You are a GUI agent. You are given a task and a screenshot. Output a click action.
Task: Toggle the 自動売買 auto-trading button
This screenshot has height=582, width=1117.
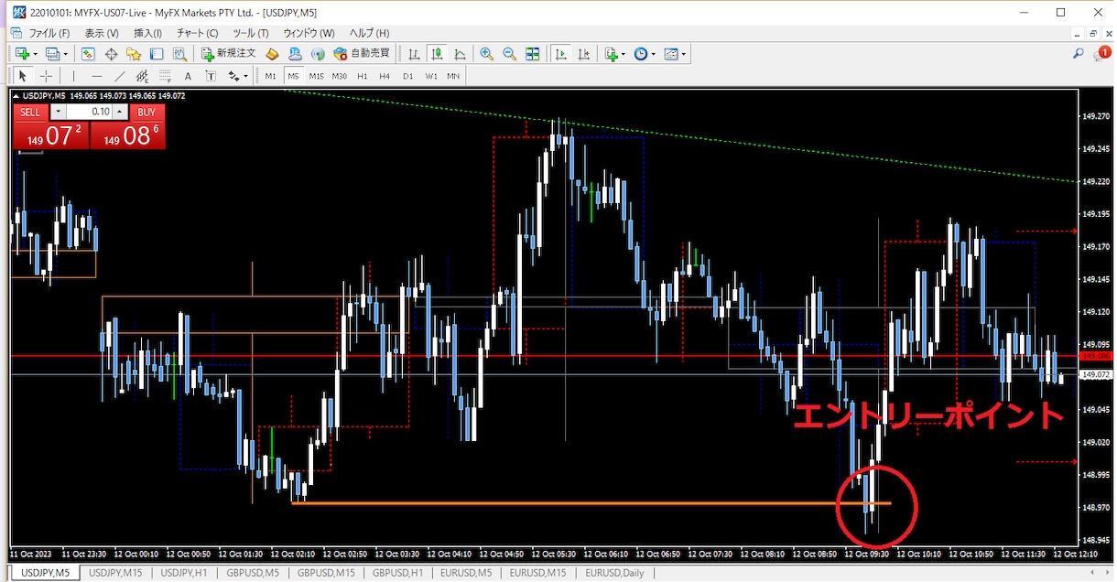click(362, 54)
